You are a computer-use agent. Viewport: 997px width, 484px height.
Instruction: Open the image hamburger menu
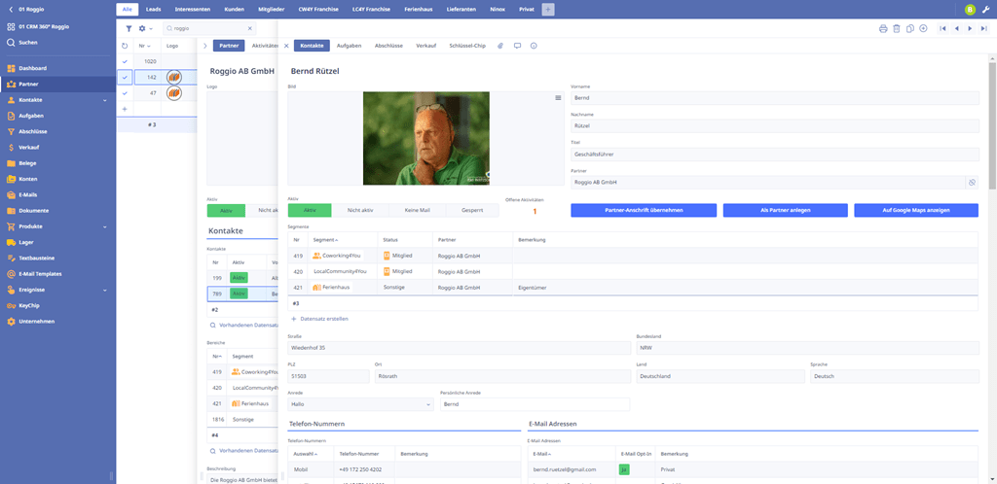click(558, 98)
